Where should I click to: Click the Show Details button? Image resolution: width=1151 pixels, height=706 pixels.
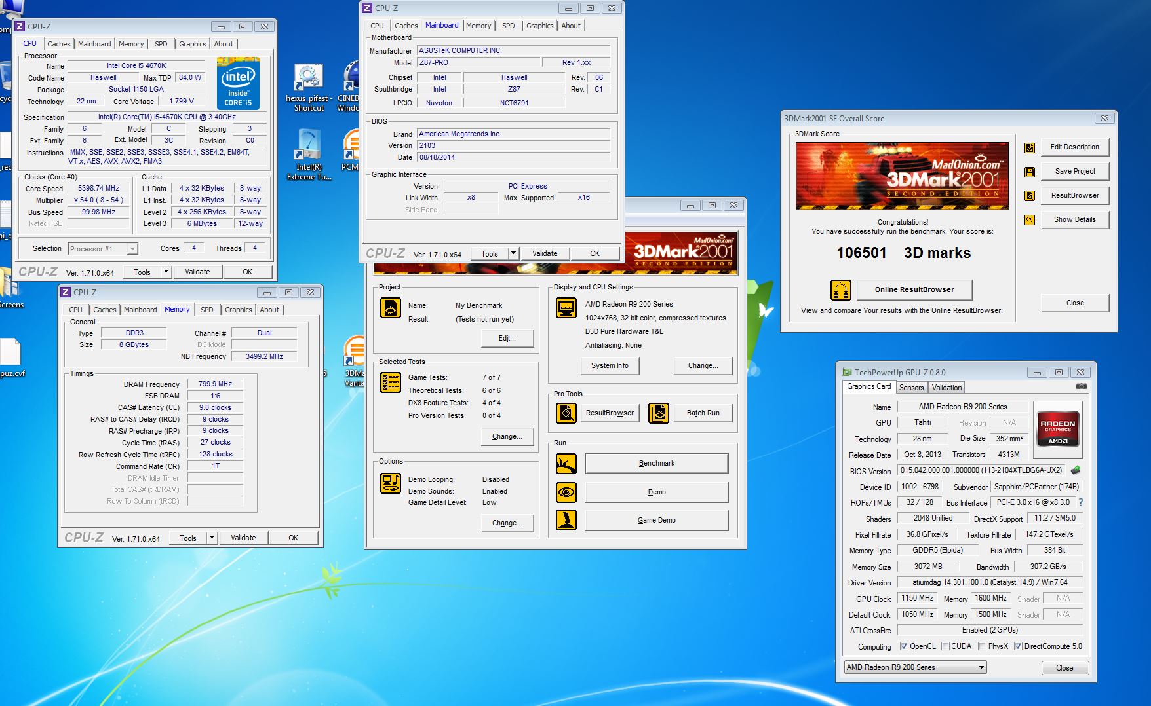tap(1074, 220)
